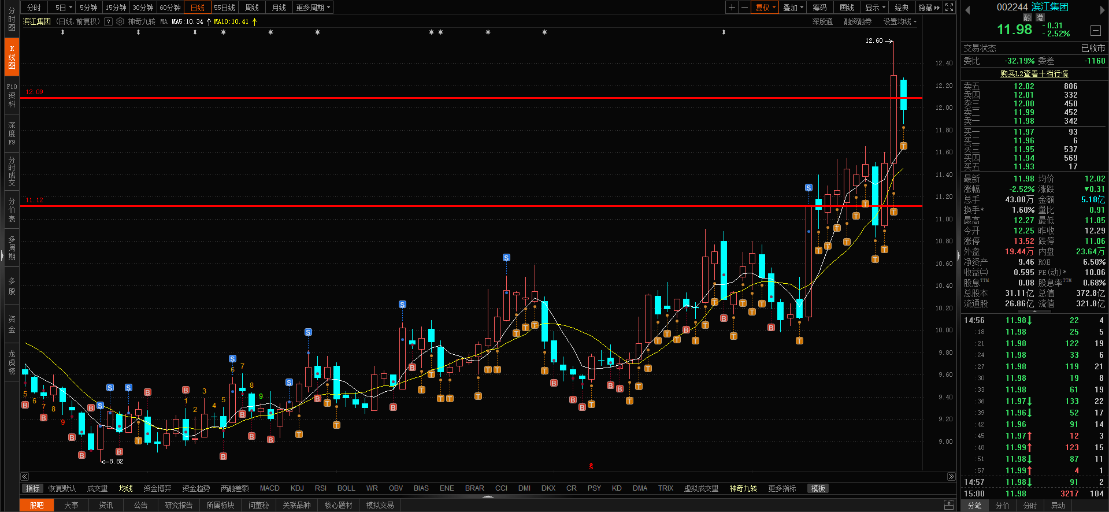Viewport: 1109px width, 512px height.
Task: Open the 5日 period dropdown
Action: (x=64, y=8)
